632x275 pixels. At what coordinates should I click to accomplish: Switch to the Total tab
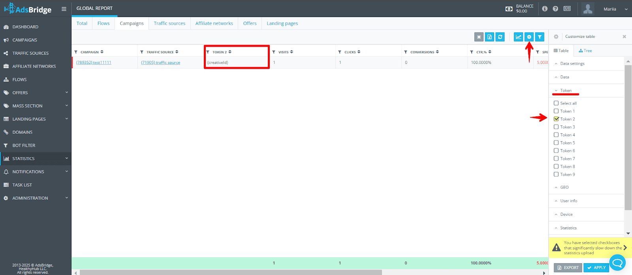coord(82,23)
